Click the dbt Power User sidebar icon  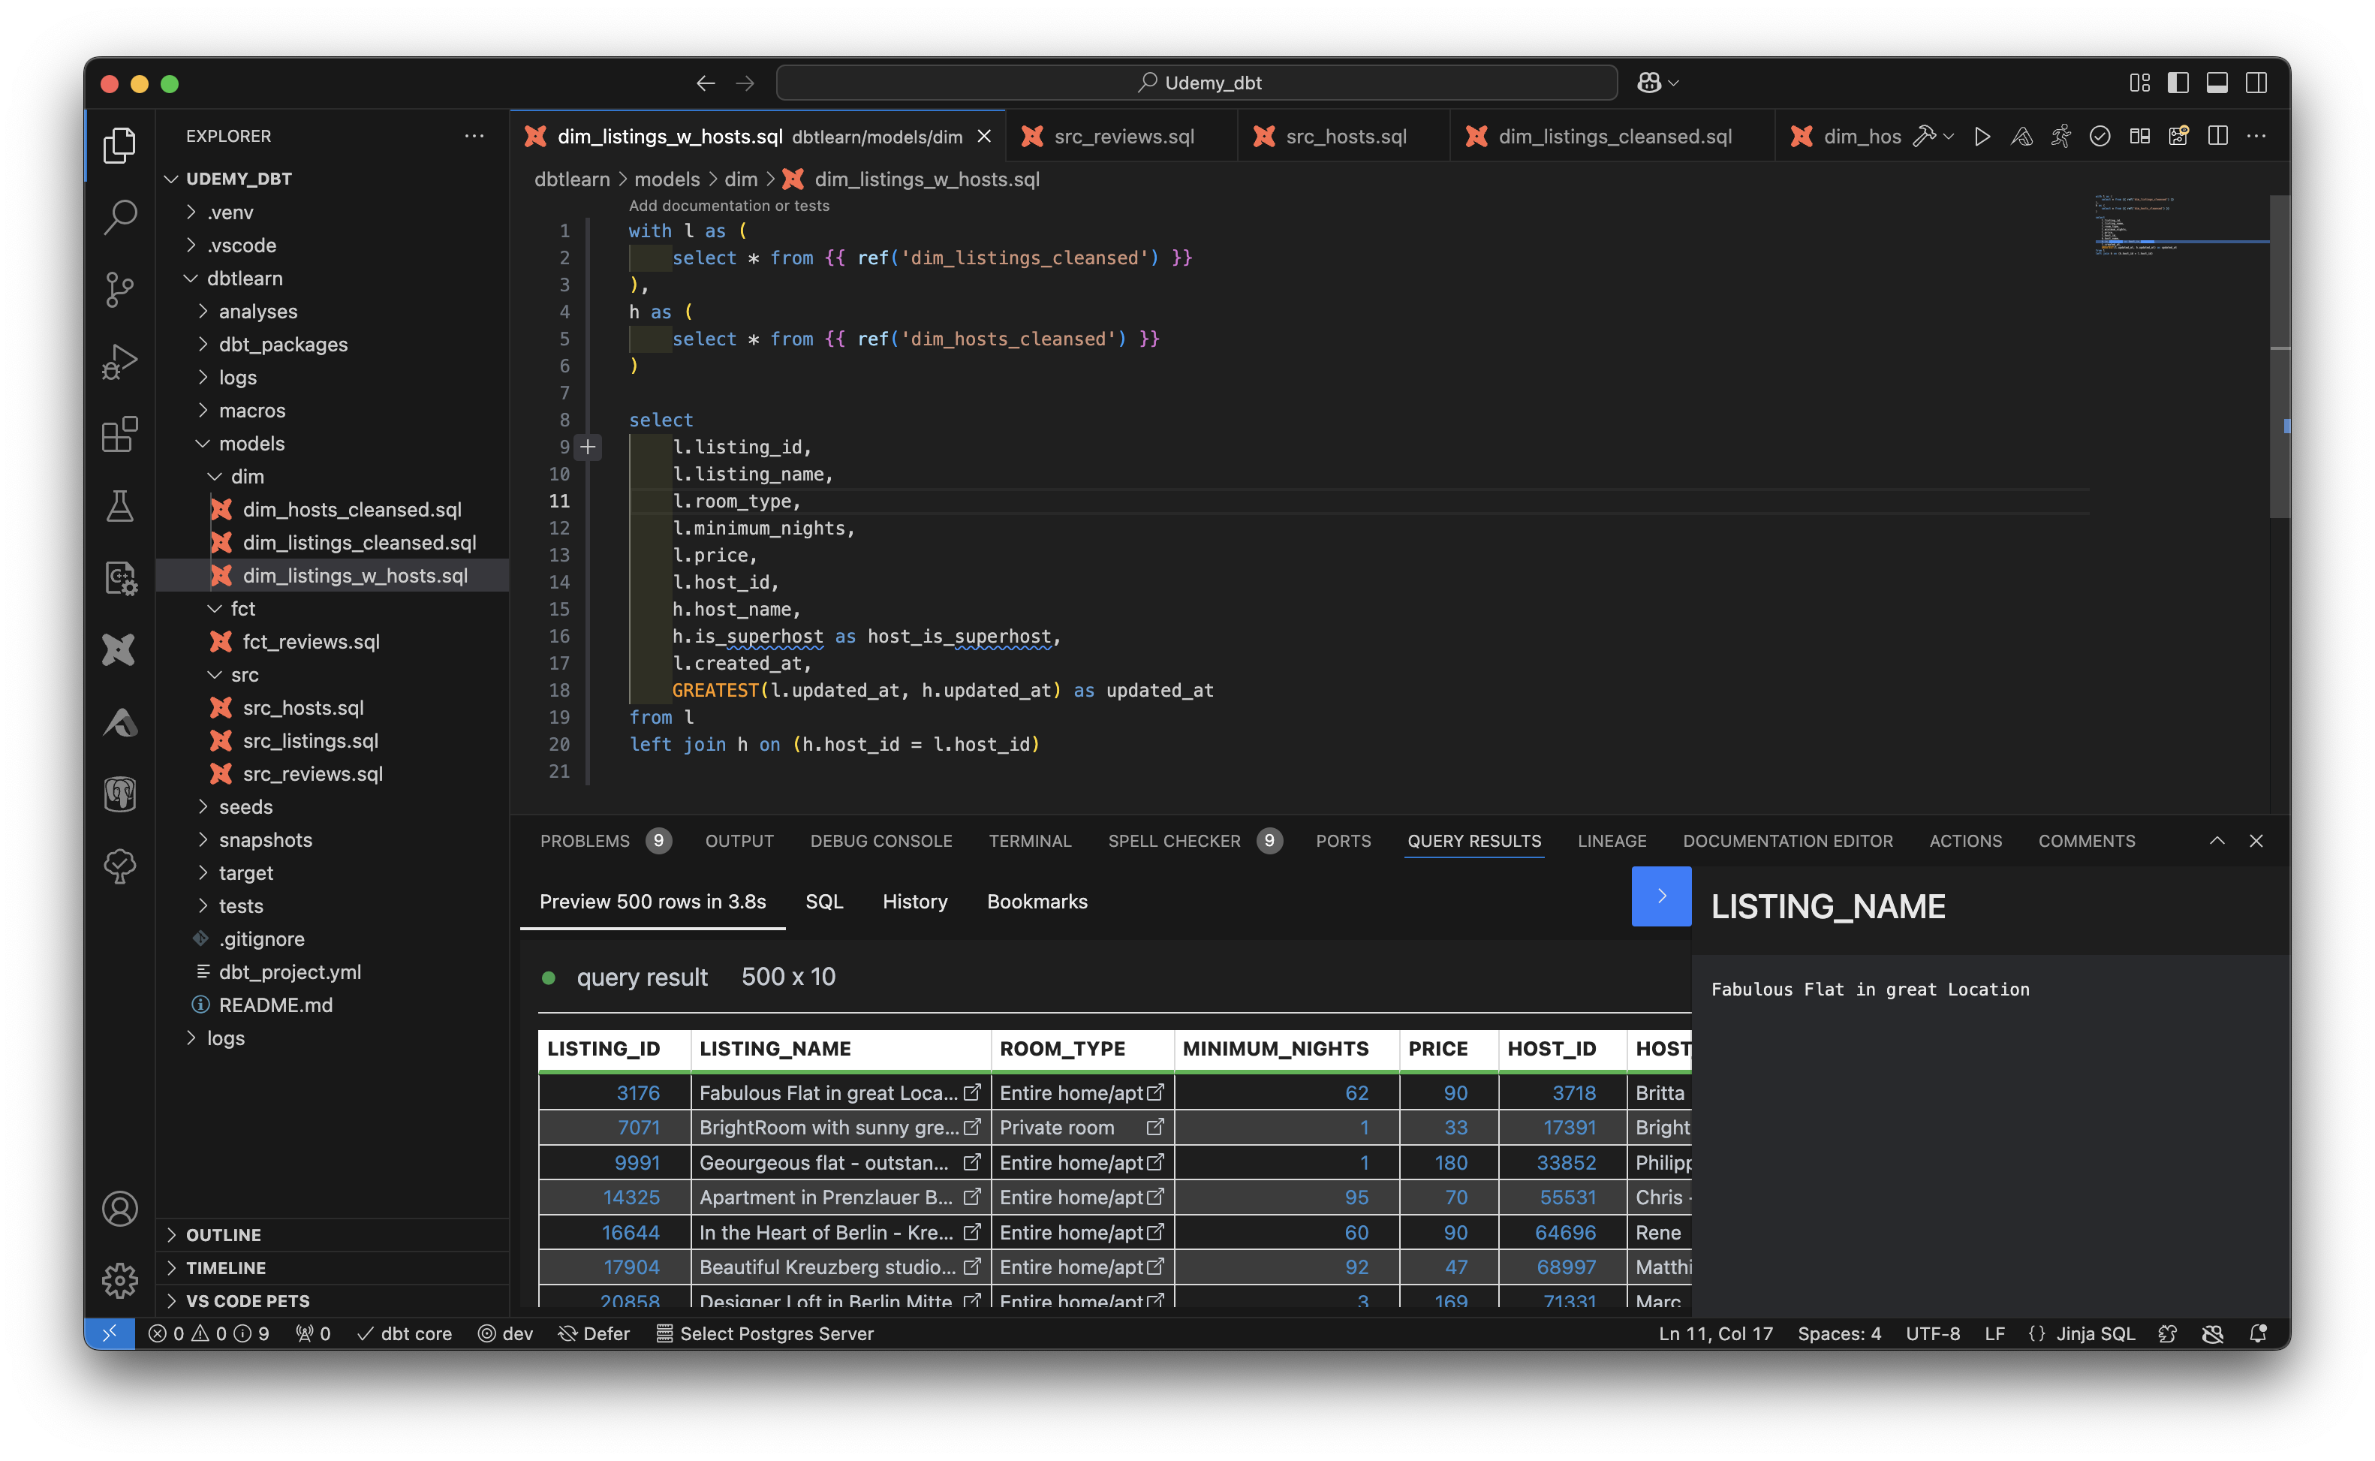(120, 649)
